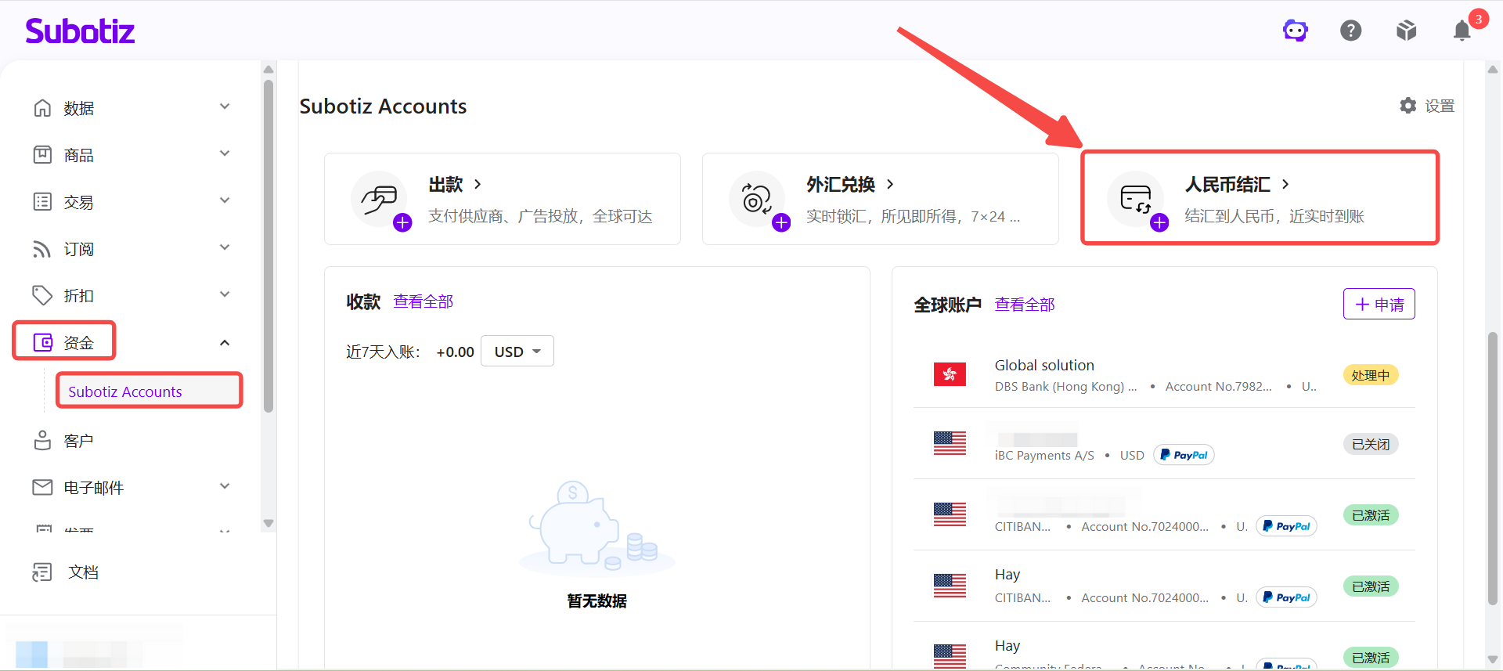Click the sidebar scroll-up arrow
This screenshot has height=671, width=1503.
point(269,69)
